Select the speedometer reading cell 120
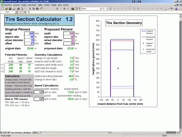The width and height of the screenshot is (182, 137). tap(39, 92)
